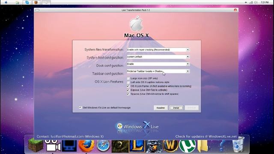
Task: Launch Firefox from the dock
Action: point(86,145)
